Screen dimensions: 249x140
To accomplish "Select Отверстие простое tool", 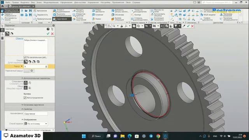I will 79,15.
